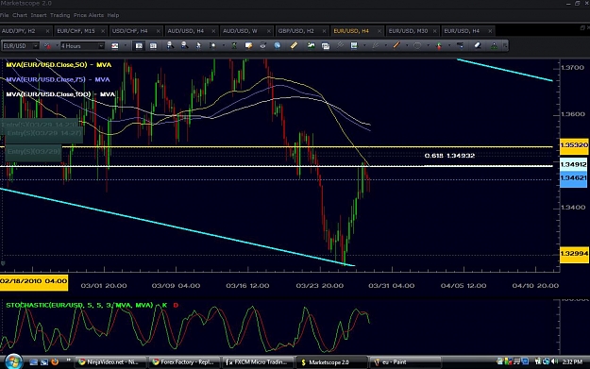Click the first chart layout view icon
Viewport: 590px width, 369px height.
(139, 46)
